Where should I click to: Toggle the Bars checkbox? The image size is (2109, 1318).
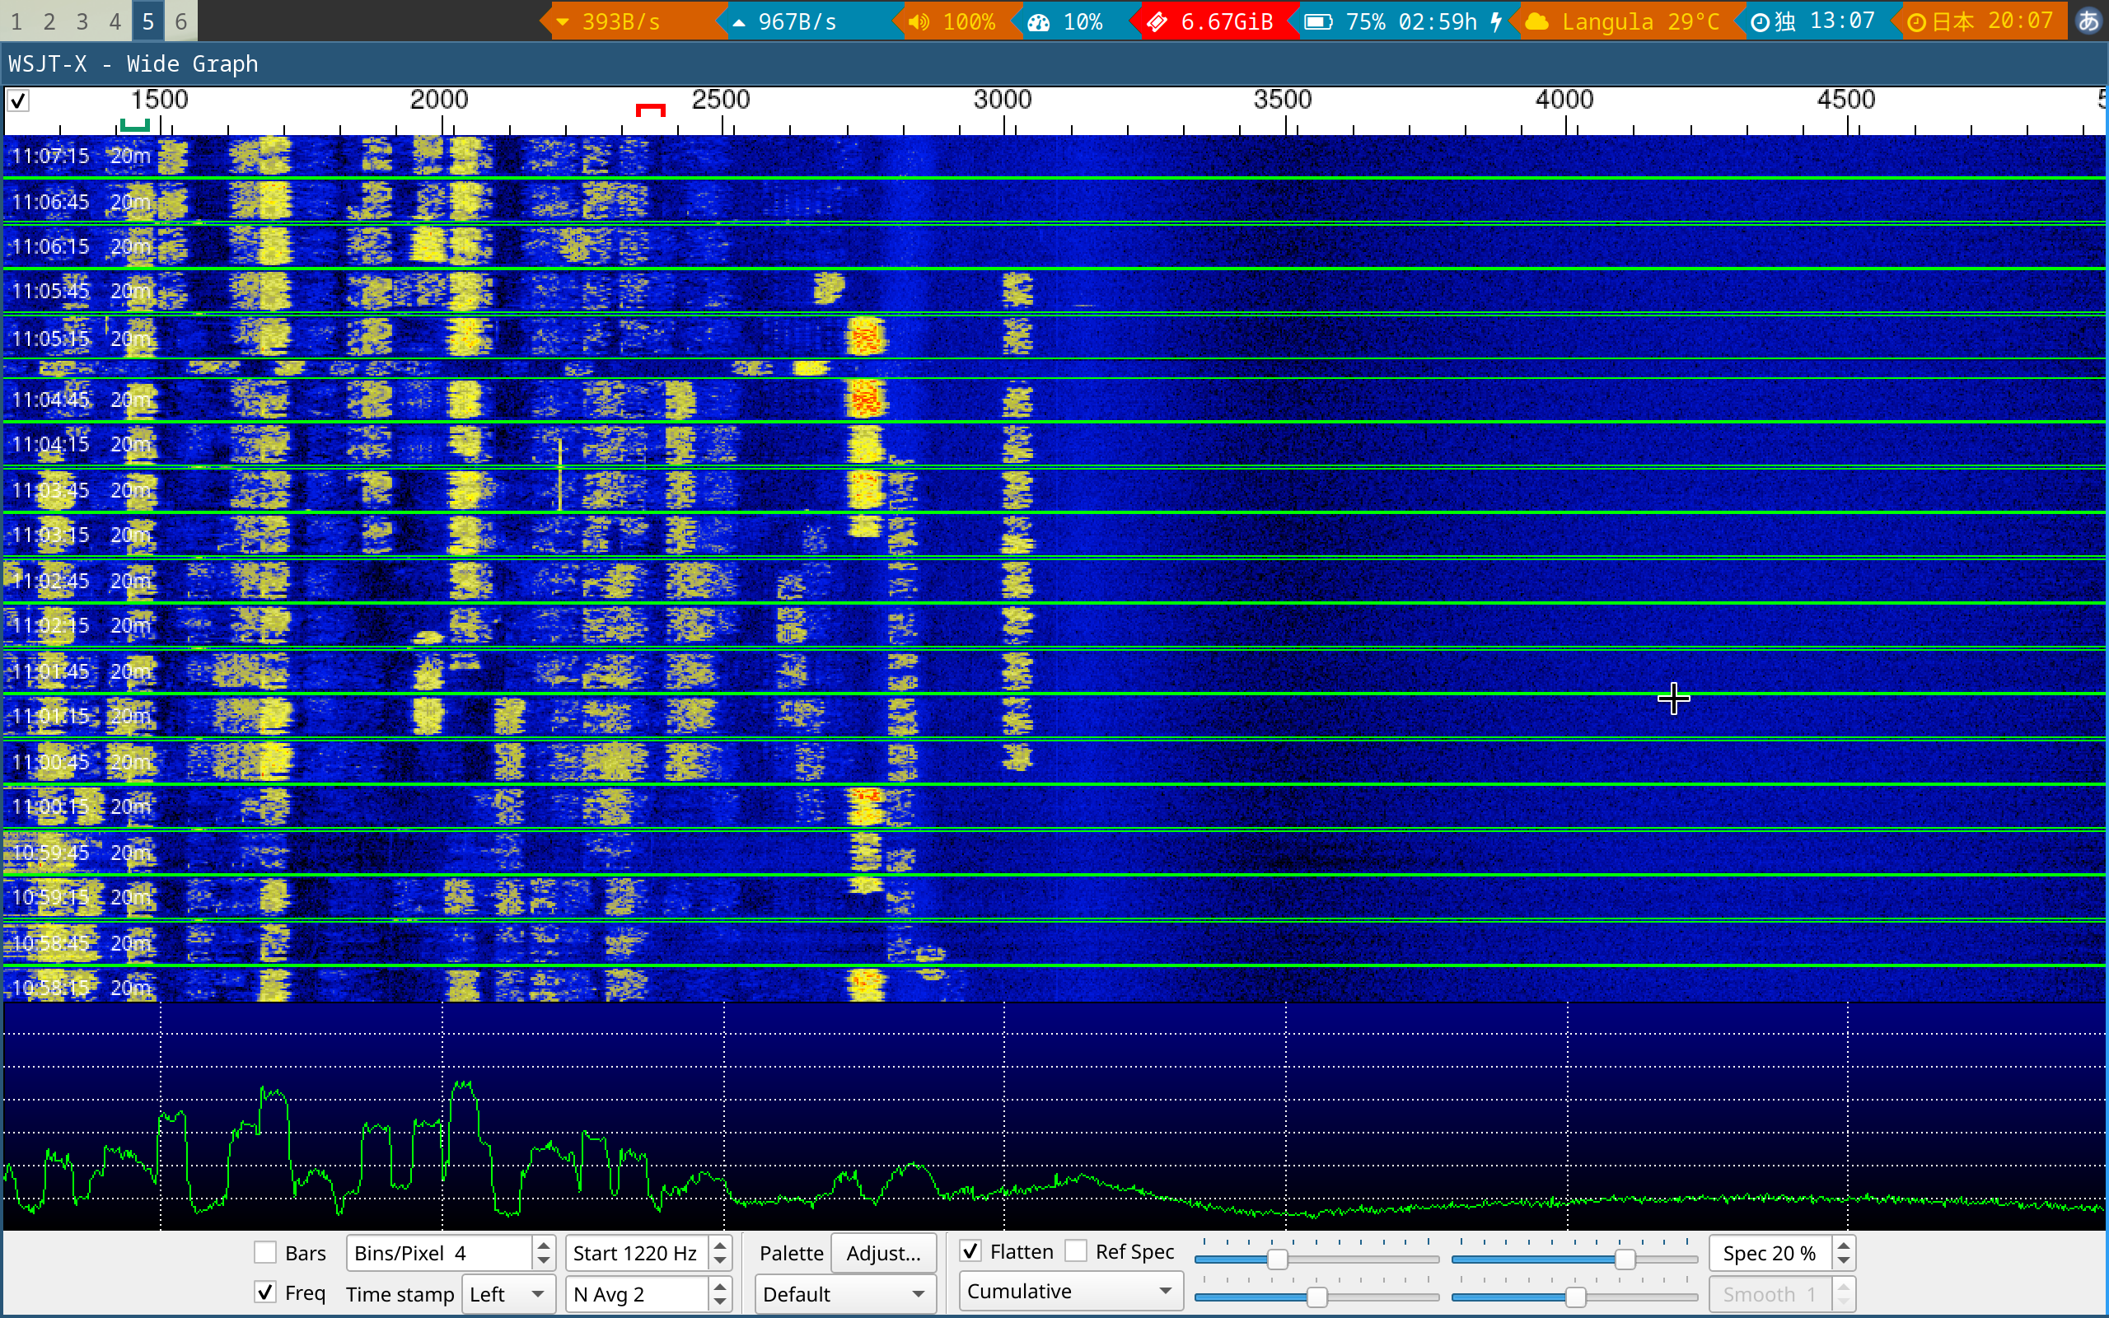point(265,1253)
